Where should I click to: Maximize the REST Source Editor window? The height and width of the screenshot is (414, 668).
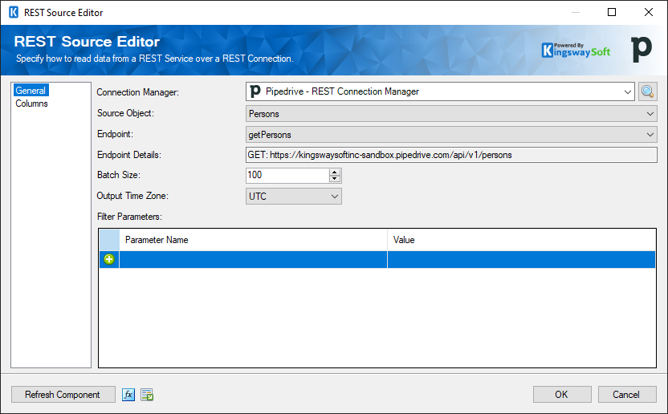612,12
